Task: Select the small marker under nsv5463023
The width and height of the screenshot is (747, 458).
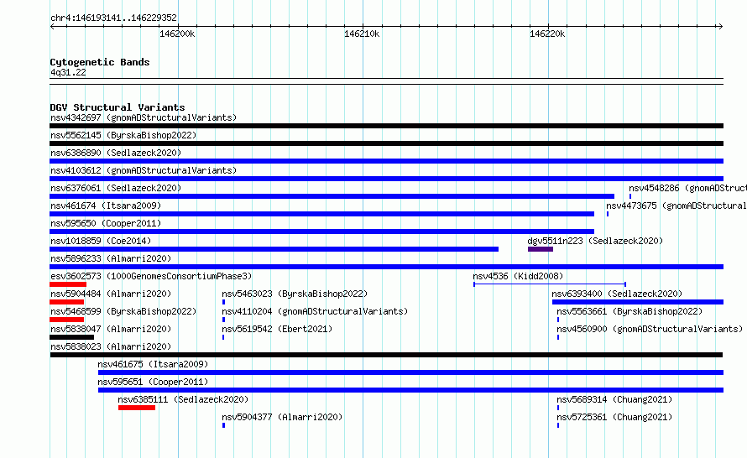Action: (x=223, y=302)
